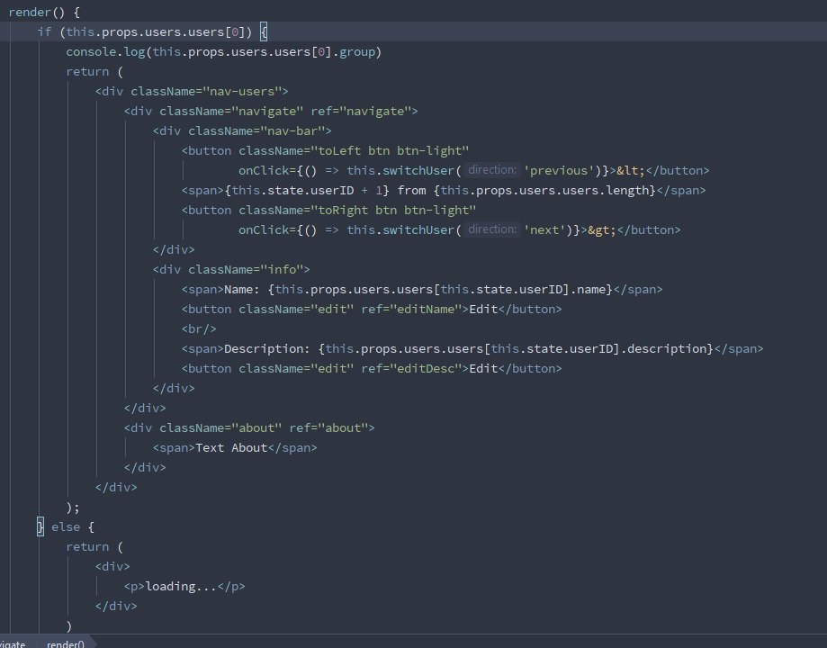
Task: Click the 'next' string argument
Action: tap(544, 230)
